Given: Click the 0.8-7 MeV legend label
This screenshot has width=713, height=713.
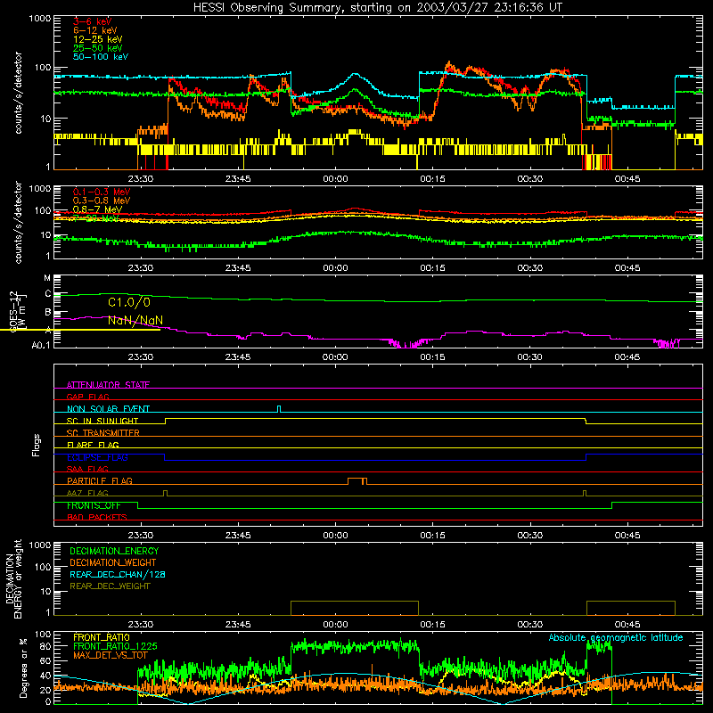Looking at the screenshot, I should pyautogui.click(x=97, y=209).
